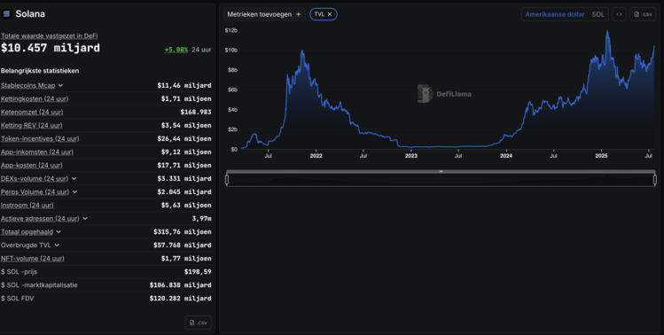This screenshot has height=335, width=664.
Task: Click the DefiLlama watermark logo
Action: 444,94
